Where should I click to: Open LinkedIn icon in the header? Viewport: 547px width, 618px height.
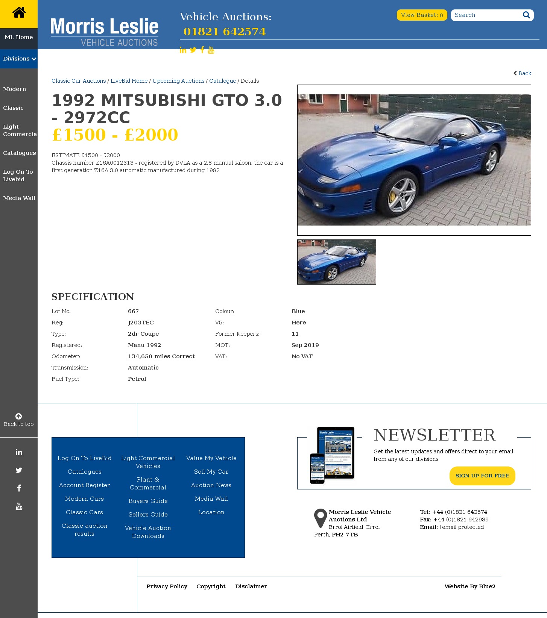(x=183, y=50)
